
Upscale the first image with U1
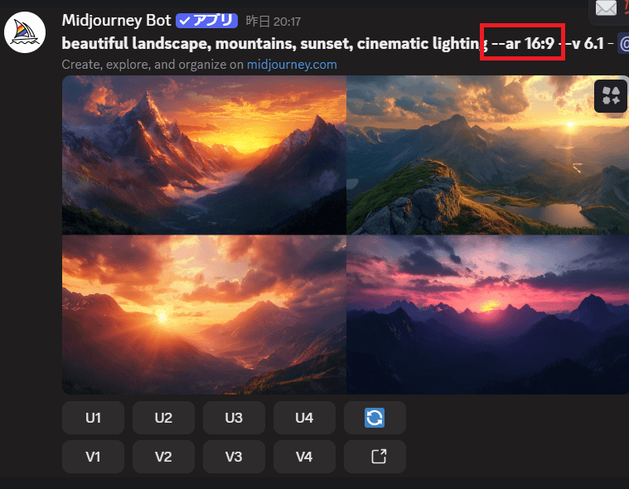(93, 418)
